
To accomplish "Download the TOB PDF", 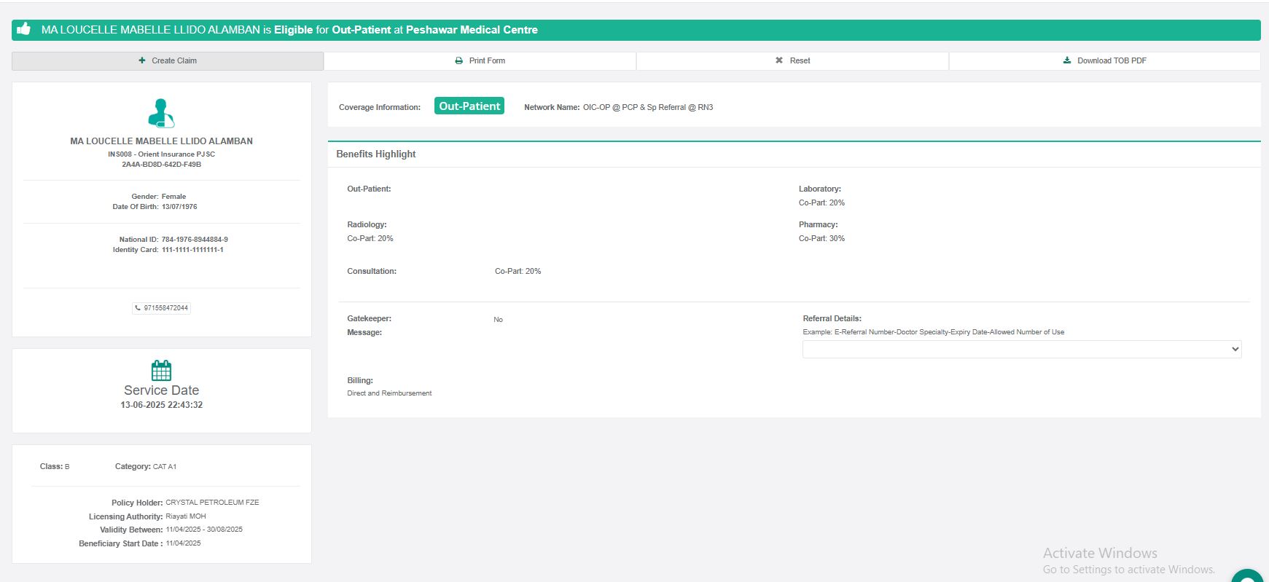I will pos(1105,60).
